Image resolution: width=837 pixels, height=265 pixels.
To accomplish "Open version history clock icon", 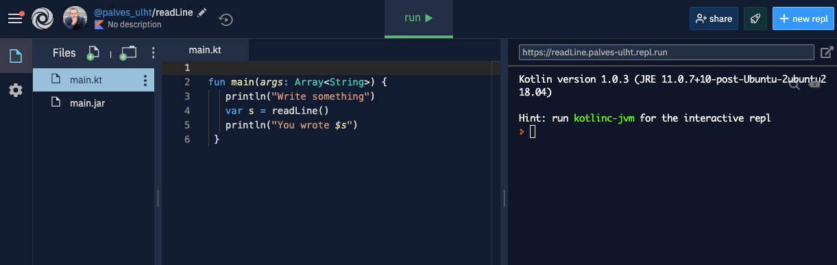I will coord(226,20).
